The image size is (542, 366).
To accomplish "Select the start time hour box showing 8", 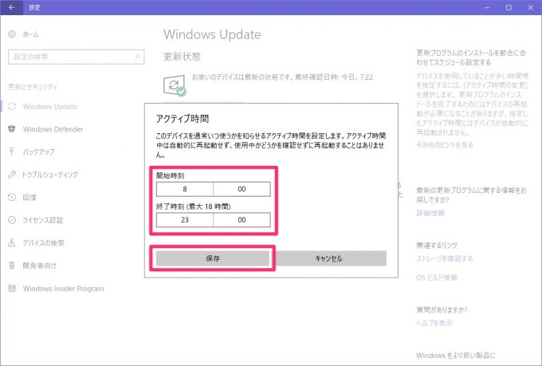I will [185, 189].
